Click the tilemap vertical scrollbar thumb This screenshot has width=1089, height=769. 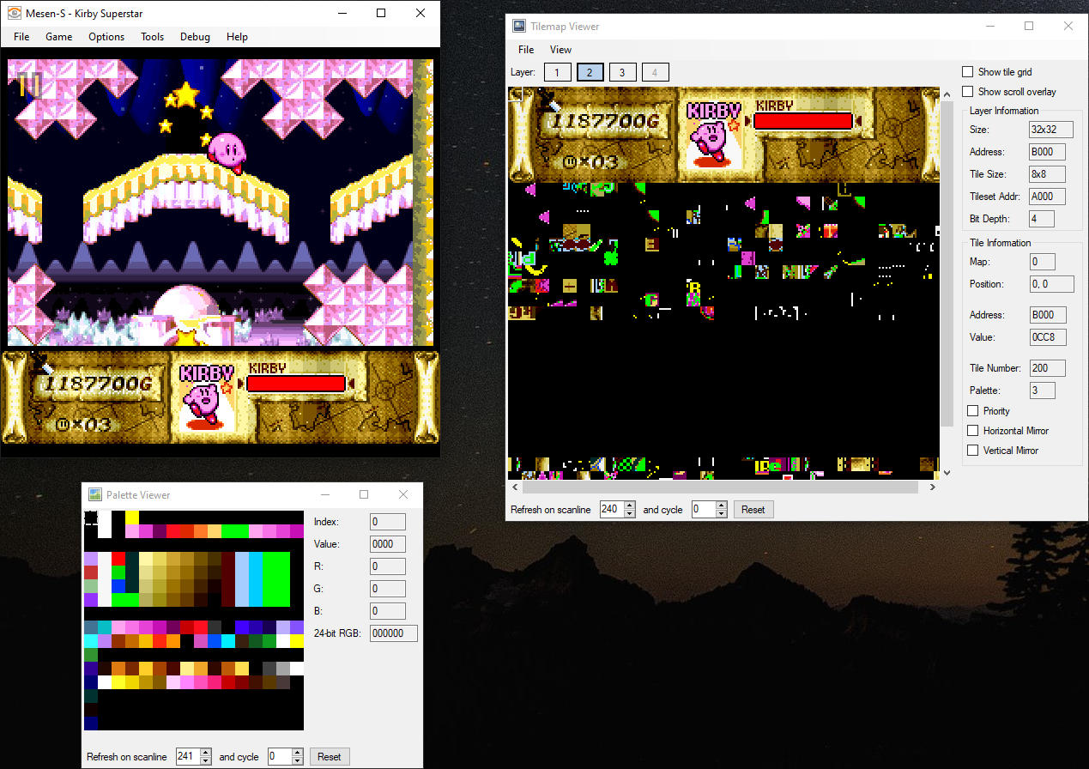pos(947,264)
